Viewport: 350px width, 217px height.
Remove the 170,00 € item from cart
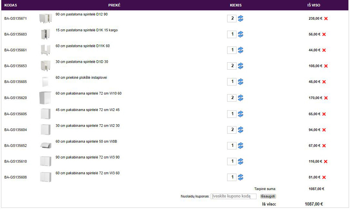(326, 98)
